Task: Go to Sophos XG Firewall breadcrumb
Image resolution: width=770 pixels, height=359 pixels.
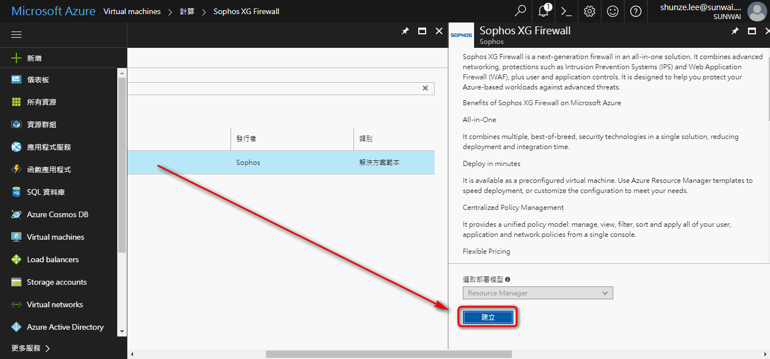Action: click(246, 11)
